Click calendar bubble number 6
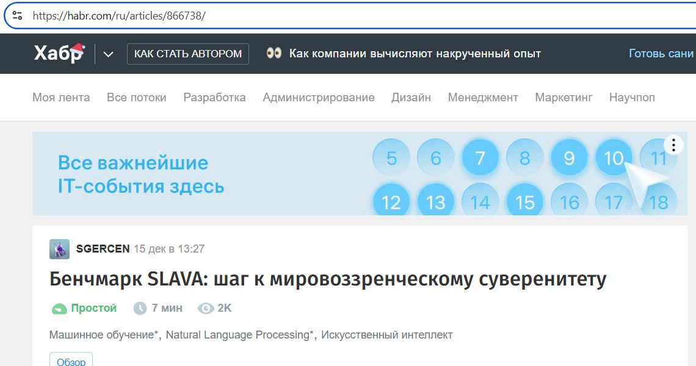 436,157
